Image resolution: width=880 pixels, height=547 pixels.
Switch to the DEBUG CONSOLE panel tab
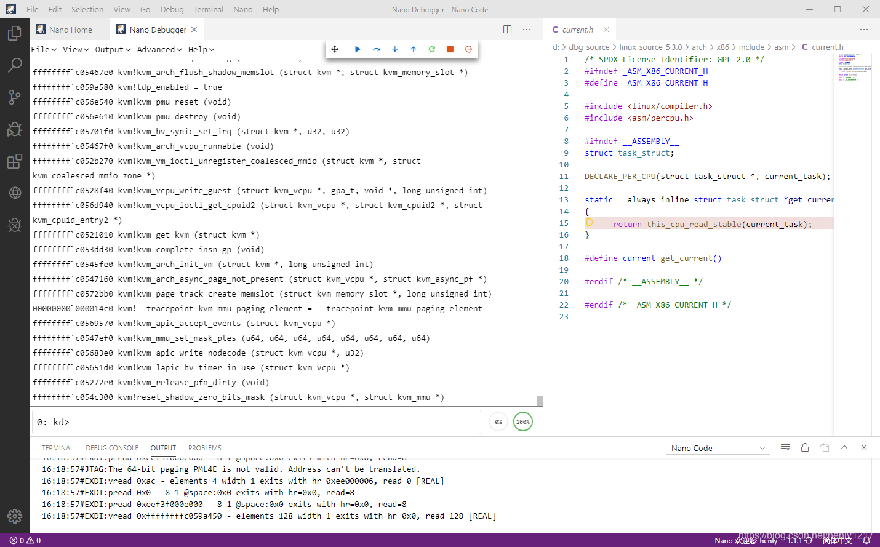tap(112, 448)
